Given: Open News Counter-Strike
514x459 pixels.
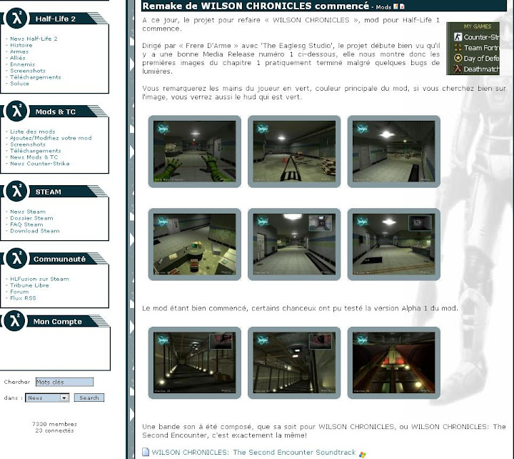Looking at the screenshot, I should 40,164.
